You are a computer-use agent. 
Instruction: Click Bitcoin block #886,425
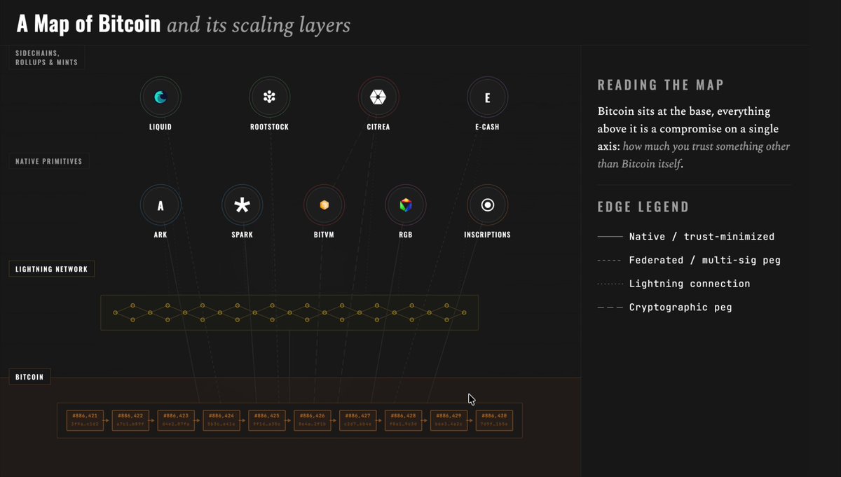[267, 420]
